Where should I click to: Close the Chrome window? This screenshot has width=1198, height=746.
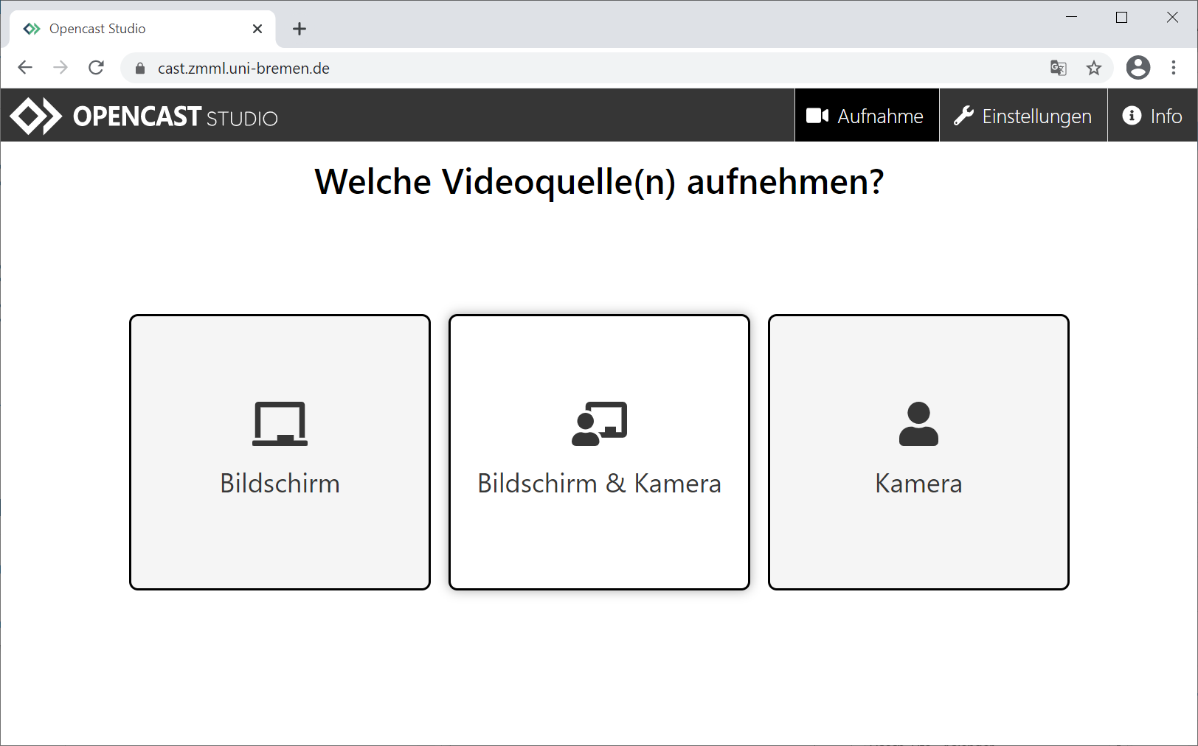[x=1172, y=17]
